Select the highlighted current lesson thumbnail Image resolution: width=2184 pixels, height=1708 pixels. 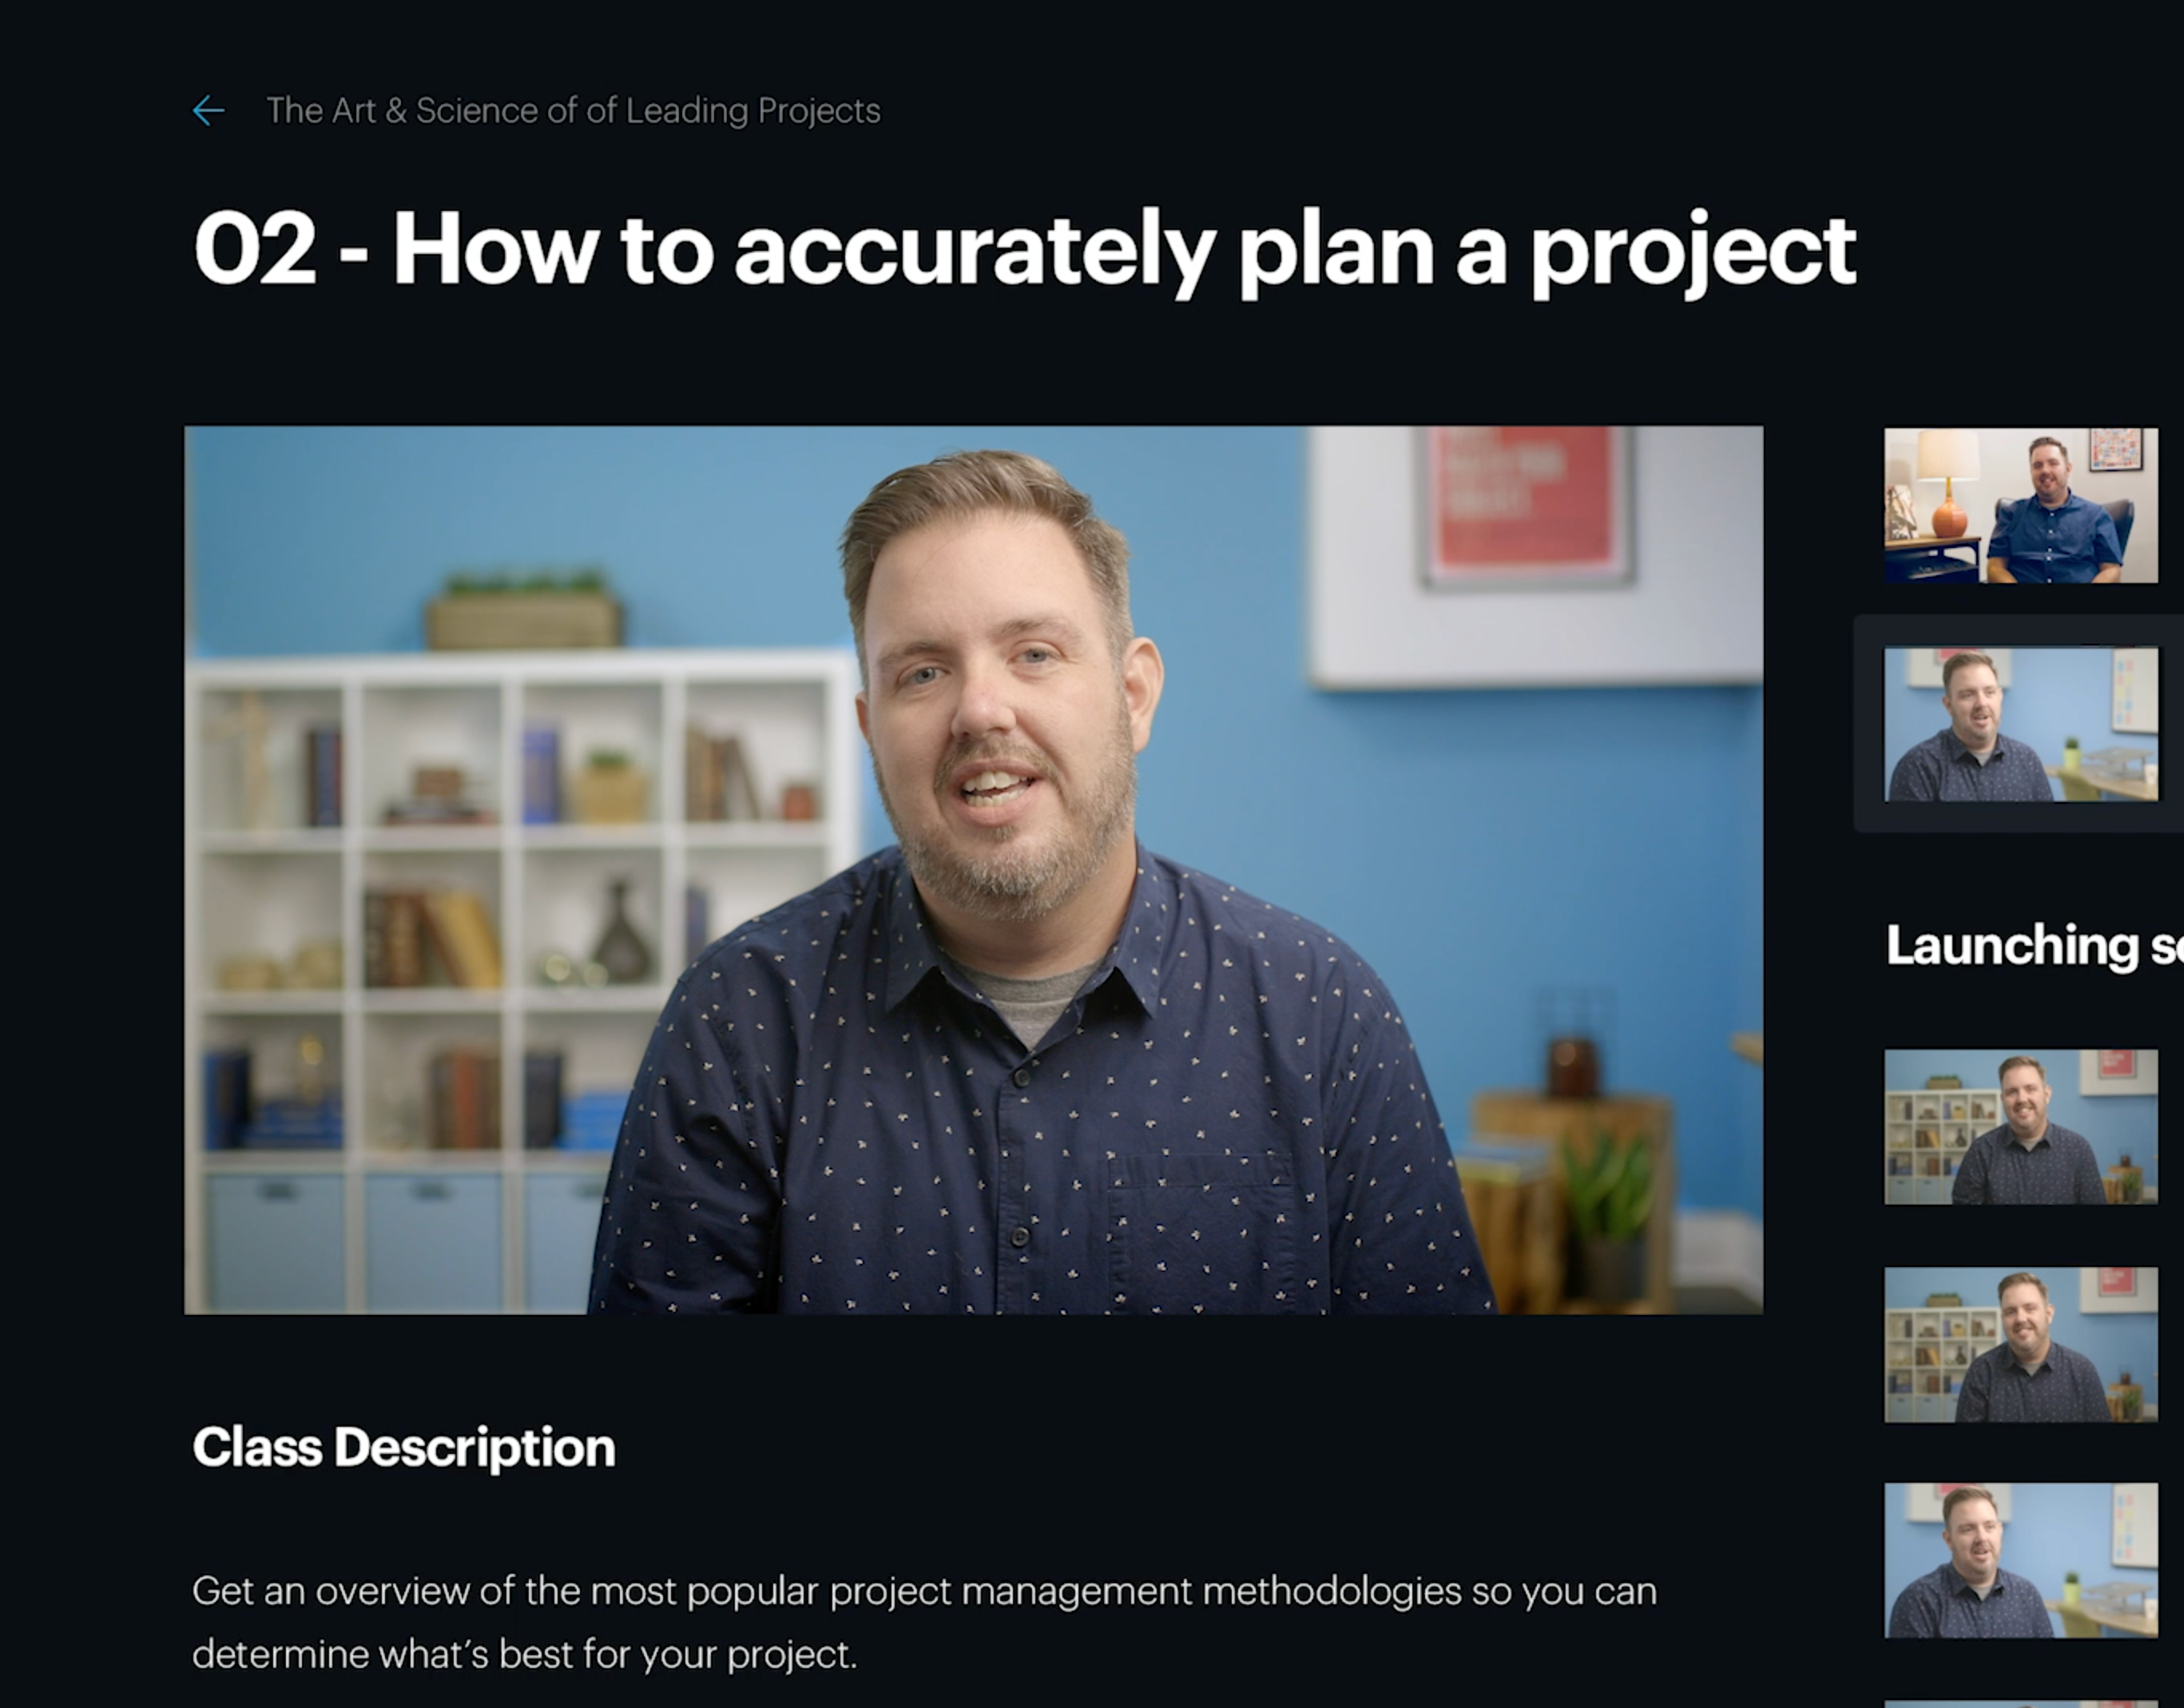coord(2020,724)
